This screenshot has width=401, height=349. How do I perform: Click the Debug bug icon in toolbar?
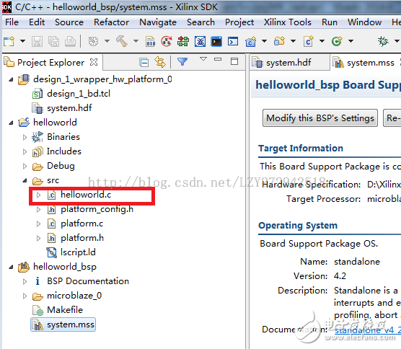click(383, 41)
